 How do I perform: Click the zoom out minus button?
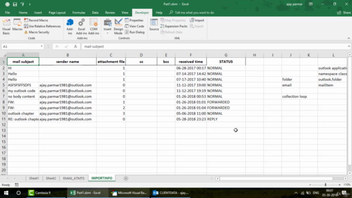pyautogui.click(x=310, y=185)
